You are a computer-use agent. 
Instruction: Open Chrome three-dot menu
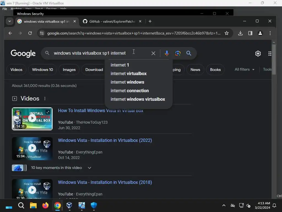270,33
